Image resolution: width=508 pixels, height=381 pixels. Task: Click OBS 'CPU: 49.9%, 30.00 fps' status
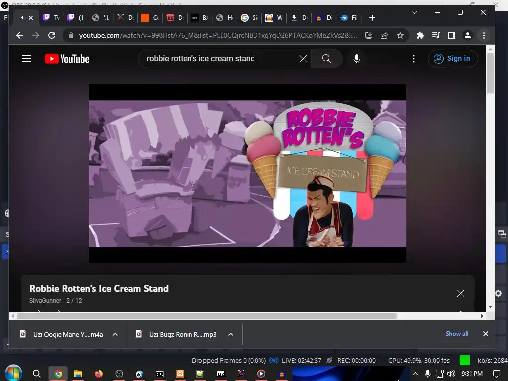(419, 360)
